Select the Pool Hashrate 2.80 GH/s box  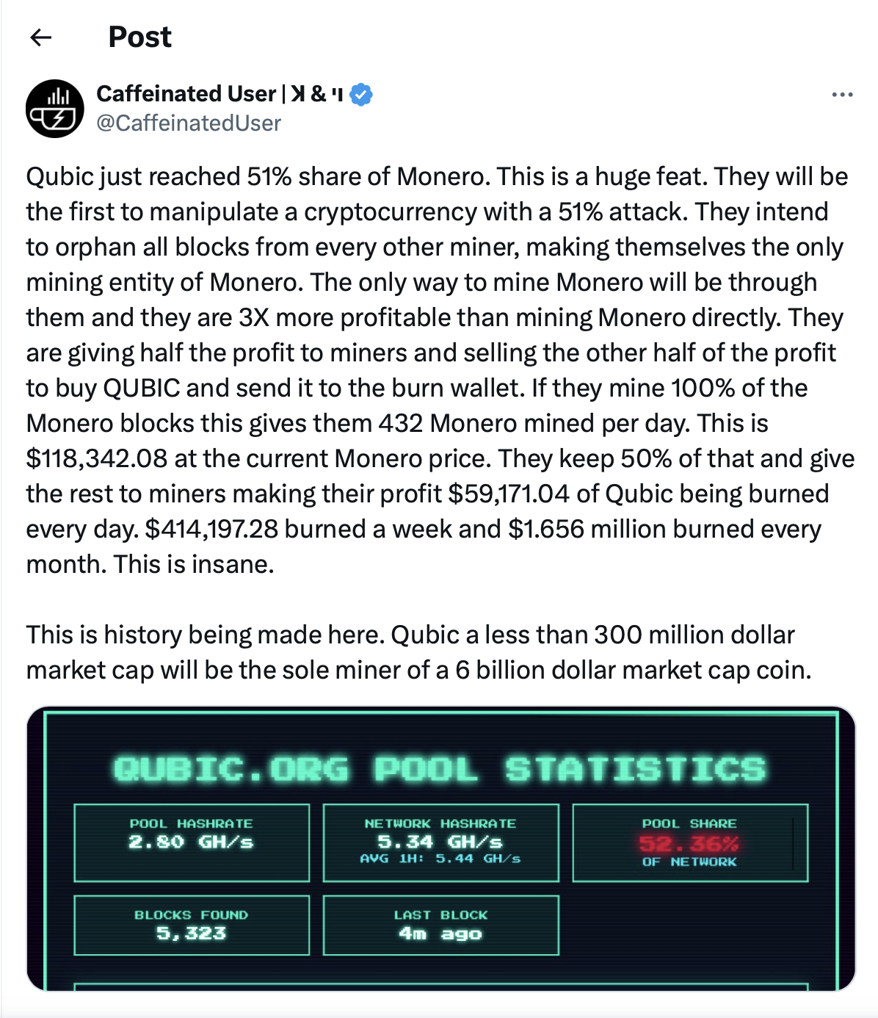[x=192, y=842]
